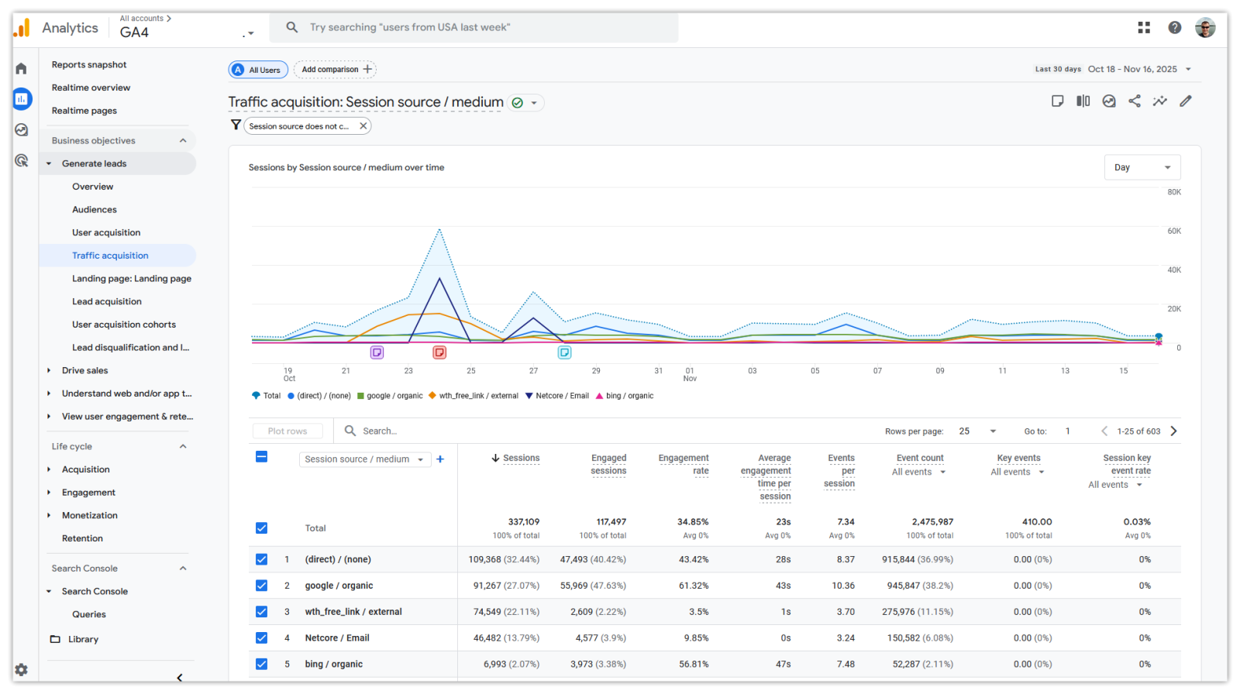The image size is (1240, 694).
Task: Click the red annotation marker on chart
Action: pyautogui.click(x=439, y=352)
